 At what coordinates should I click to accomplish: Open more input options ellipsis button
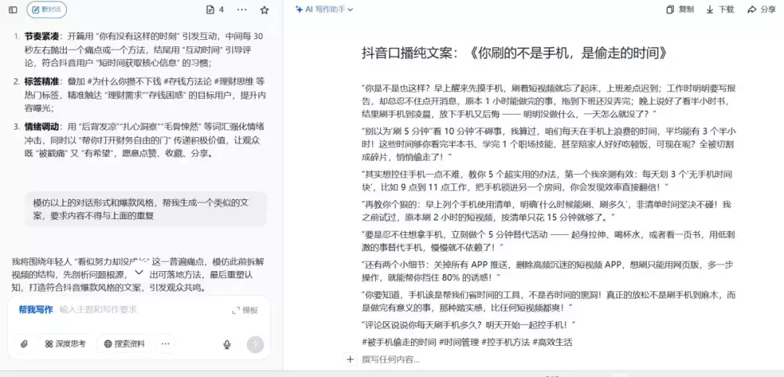(x=166, y=344)
